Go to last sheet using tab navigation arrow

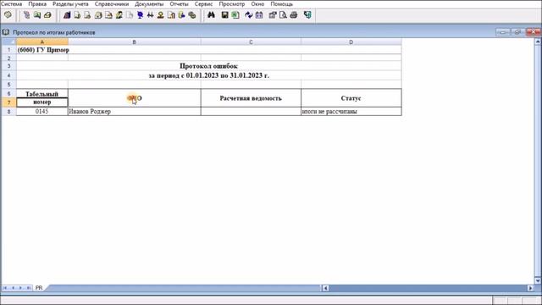point(28,288)
